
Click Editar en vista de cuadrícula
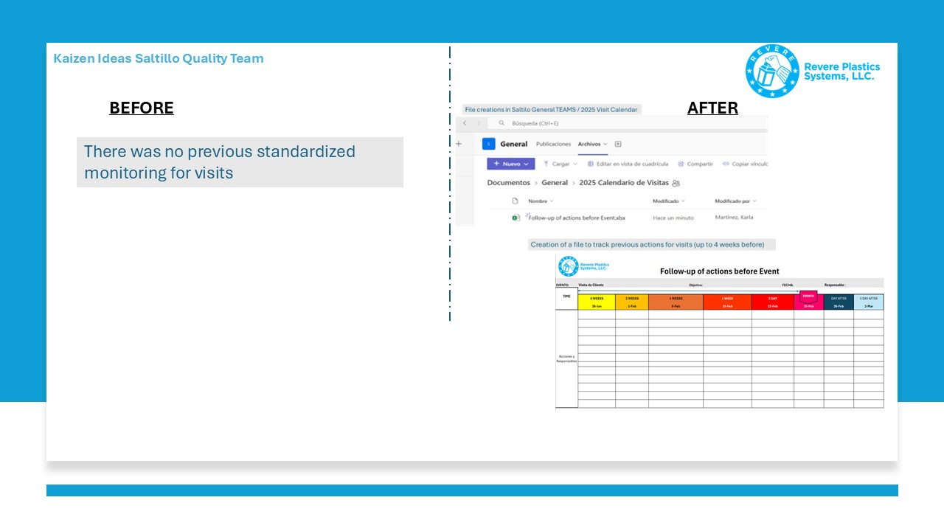(628, 164)
